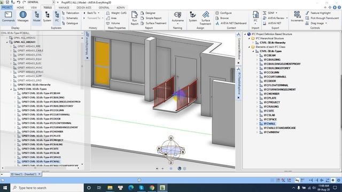Switch to the HOME ribbon tab
The width and height of the screenshot is (342, 192).
[20, 7]
